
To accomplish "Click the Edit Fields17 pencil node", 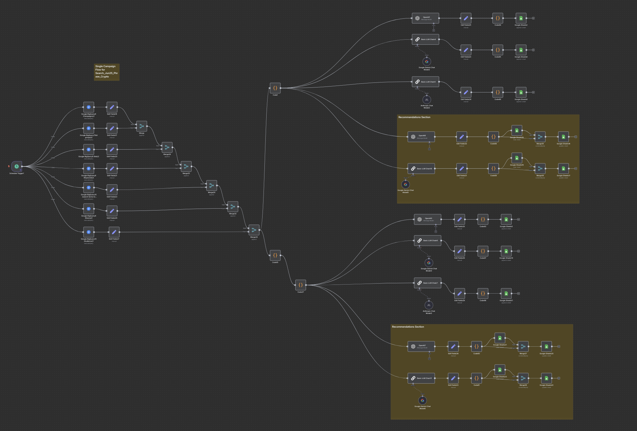I will [112, 128].
